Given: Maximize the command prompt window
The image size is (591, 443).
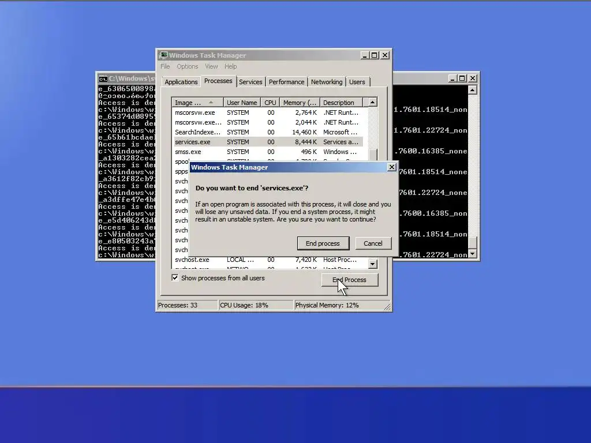Looking at the screenshot, I should click(x=462, y=78).
